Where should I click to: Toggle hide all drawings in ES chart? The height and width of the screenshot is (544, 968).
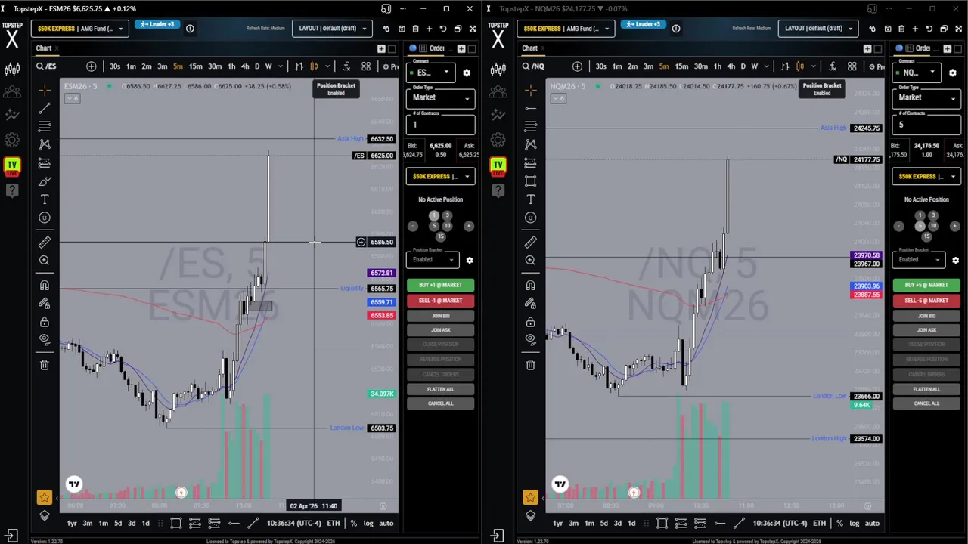pyautogui.click(x=45, y=339)
